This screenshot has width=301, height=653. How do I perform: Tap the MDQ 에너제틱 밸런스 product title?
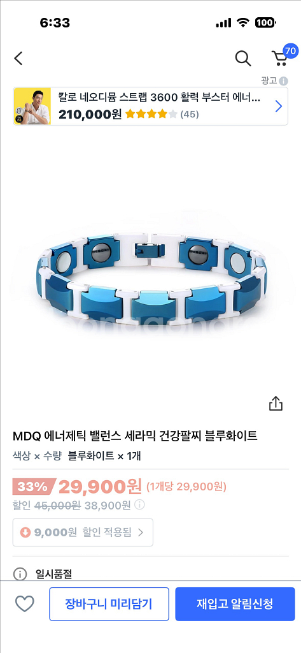tap(135, 436)
